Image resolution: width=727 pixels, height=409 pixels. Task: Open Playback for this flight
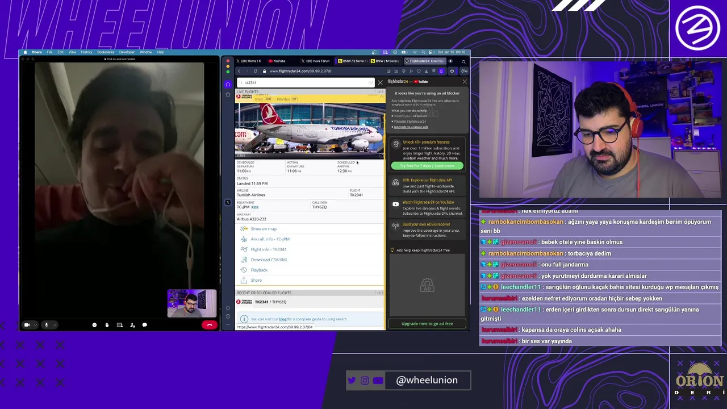tap(259, 270)
